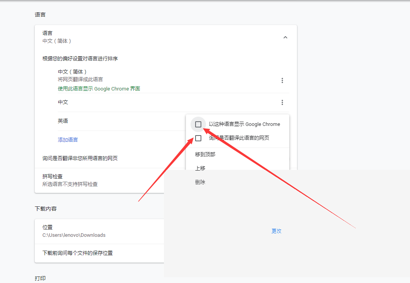Click the 根据您的偏好设置对语言进行排序 label
Screen dimensions: 410x283
tap(80, 59)
